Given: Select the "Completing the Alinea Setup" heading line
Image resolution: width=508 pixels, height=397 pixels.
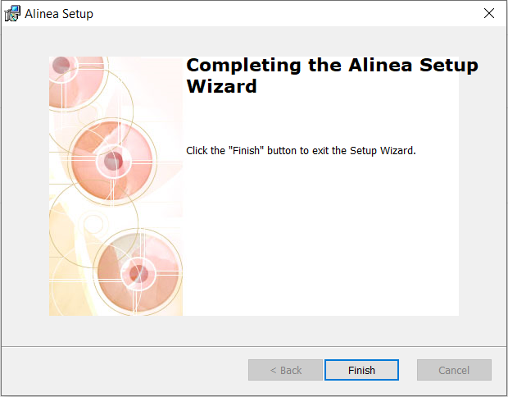Looking at the screenshot, I should (x=332, y=65).
